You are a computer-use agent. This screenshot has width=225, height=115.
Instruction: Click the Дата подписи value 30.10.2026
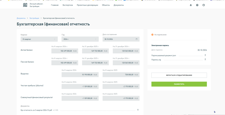click(x=202, y=50)
